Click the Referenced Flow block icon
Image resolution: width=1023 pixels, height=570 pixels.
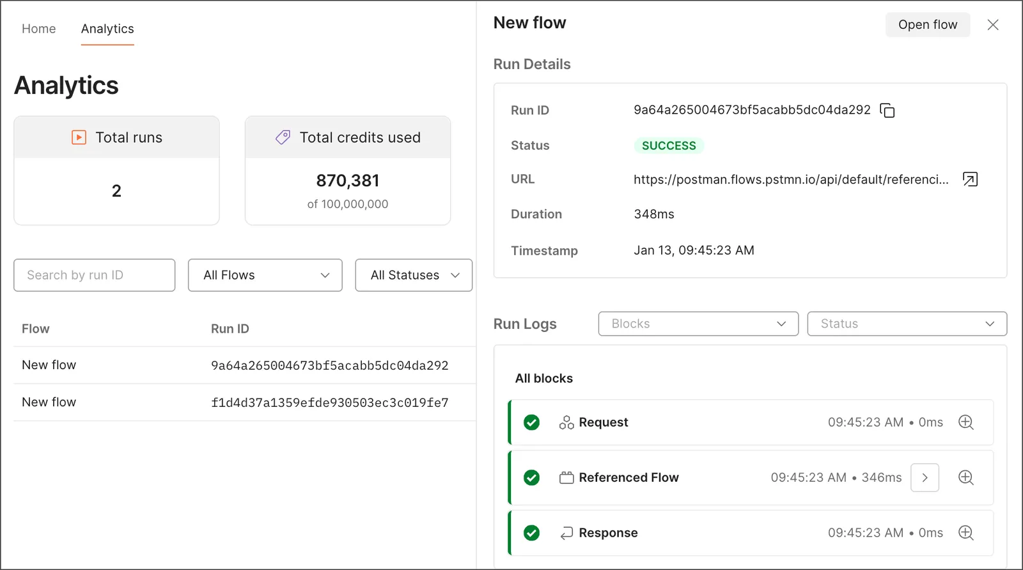566,477
